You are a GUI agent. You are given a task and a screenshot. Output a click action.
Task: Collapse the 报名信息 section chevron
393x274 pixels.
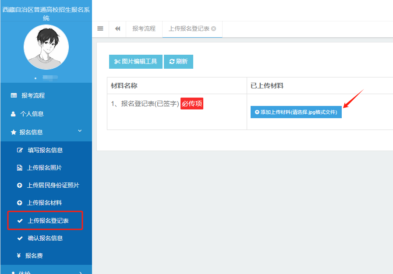[79, 130]
